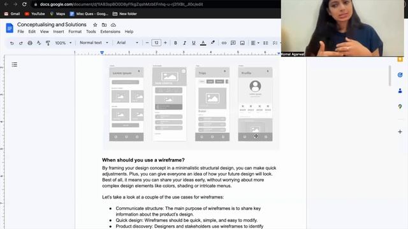Open the 100% zoom dropdown
Screen dimensions: 408x229
point(63,43)
